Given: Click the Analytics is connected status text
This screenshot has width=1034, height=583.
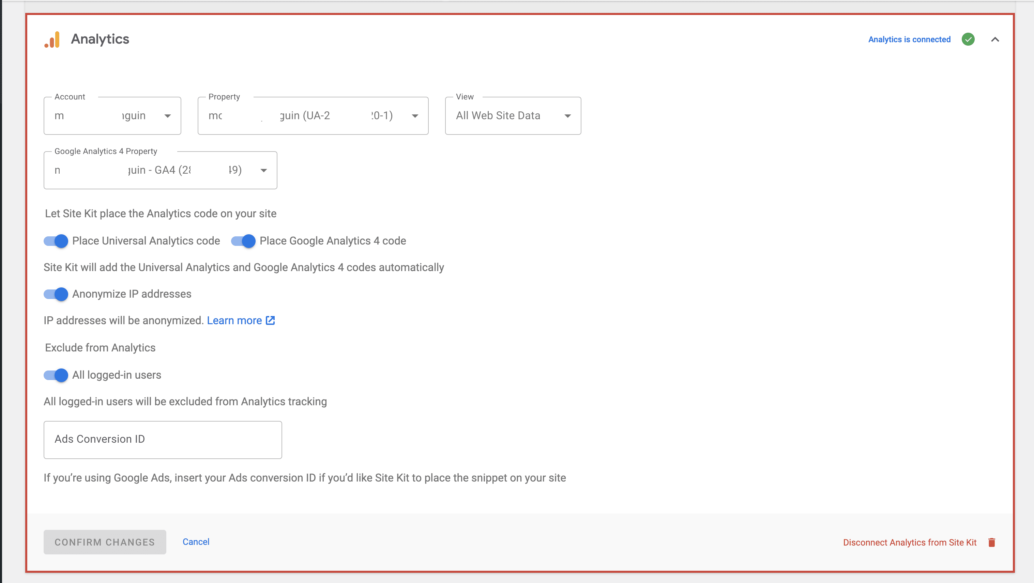Looking at the screenshot, I should tap(909, 39).
